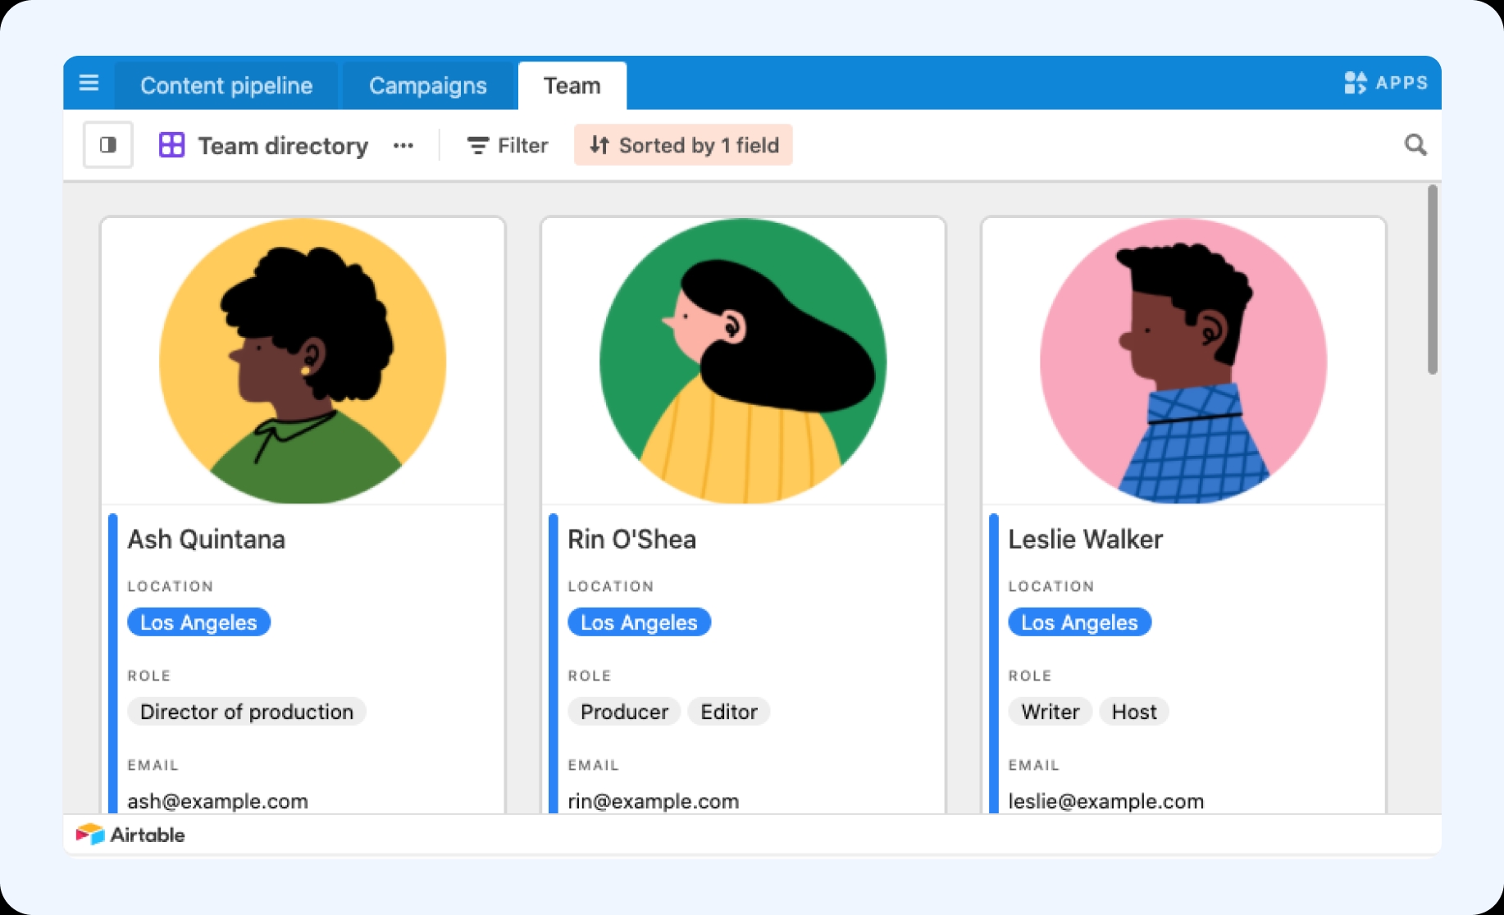1504x915 pixels.
Task: Click the leslie@example.com email
Action: tap(1106, 801)
